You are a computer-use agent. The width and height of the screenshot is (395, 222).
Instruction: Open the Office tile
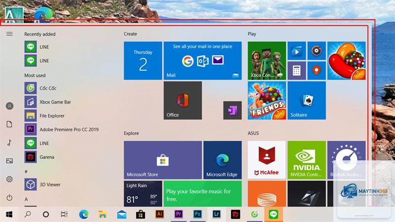tap(183, 101)
